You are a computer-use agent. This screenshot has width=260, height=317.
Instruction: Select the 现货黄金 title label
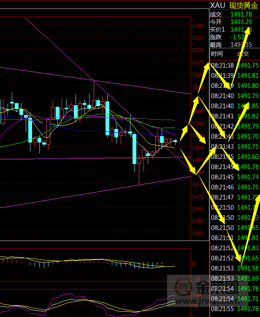(x=243, y=5)
